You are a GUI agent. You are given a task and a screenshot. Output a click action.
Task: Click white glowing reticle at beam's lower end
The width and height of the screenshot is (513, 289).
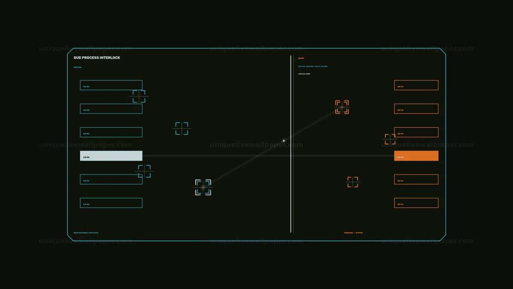click(x=203, y=187)
